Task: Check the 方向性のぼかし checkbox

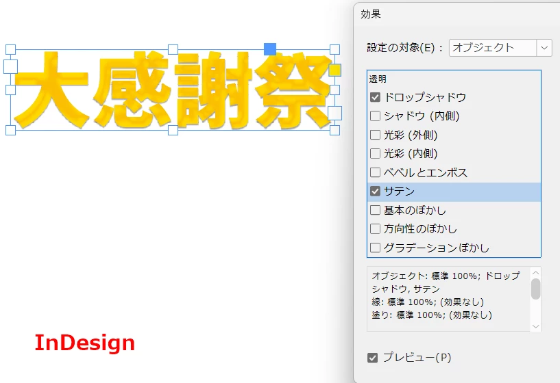Action: [375, 228]
